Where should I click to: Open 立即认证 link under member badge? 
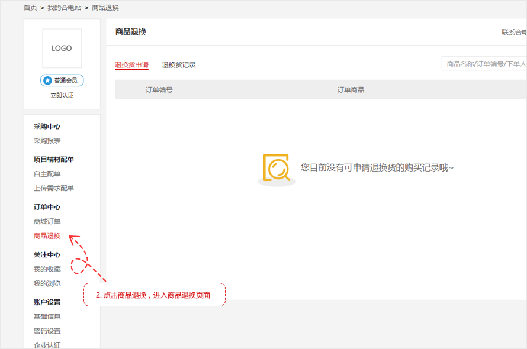coord(62,95)
